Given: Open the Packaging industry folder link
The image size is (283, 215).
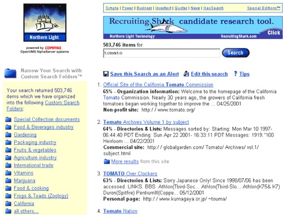Looking at the screenshot, I should 35,142.
